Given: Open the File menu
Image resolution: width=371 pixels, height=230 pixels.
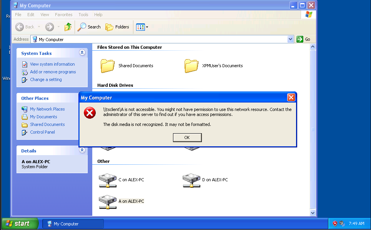Looking at the screenshot, I should click(x=18, y=15).
